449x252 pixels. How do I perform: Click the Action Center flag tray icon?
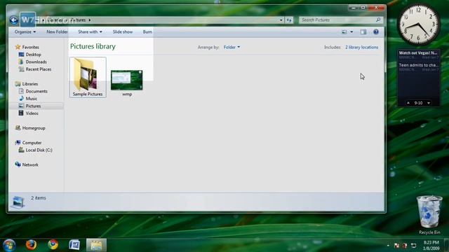coord(396,246)
